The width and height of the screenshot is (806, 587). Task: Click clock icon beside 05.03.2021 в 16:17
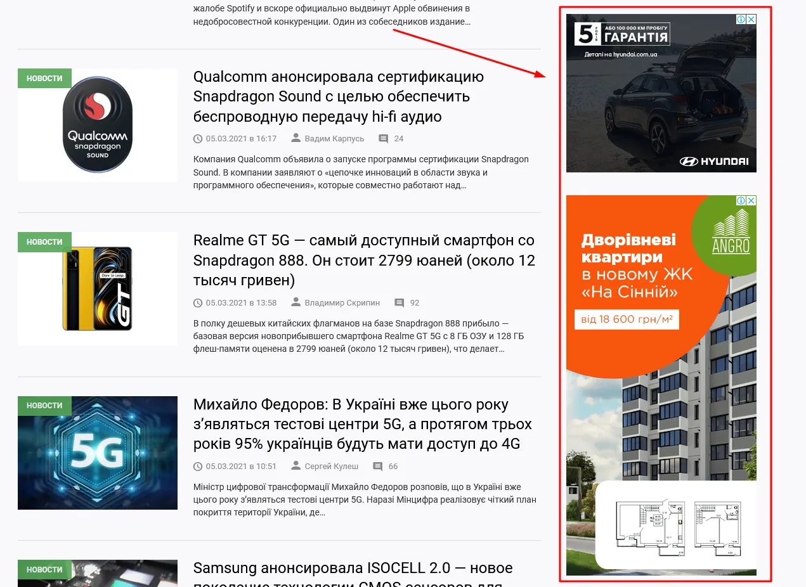[198, 139]
